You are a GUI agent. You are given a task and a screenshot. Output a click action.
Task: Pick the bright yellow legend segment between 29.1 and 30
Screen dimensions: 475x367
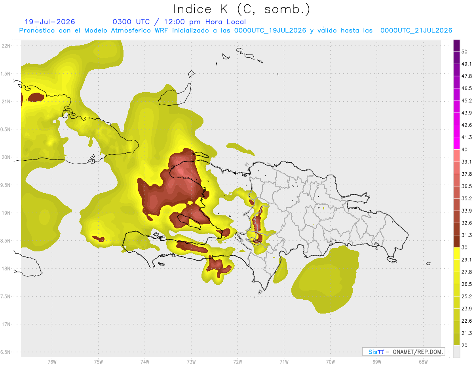[x=456, y=253]
